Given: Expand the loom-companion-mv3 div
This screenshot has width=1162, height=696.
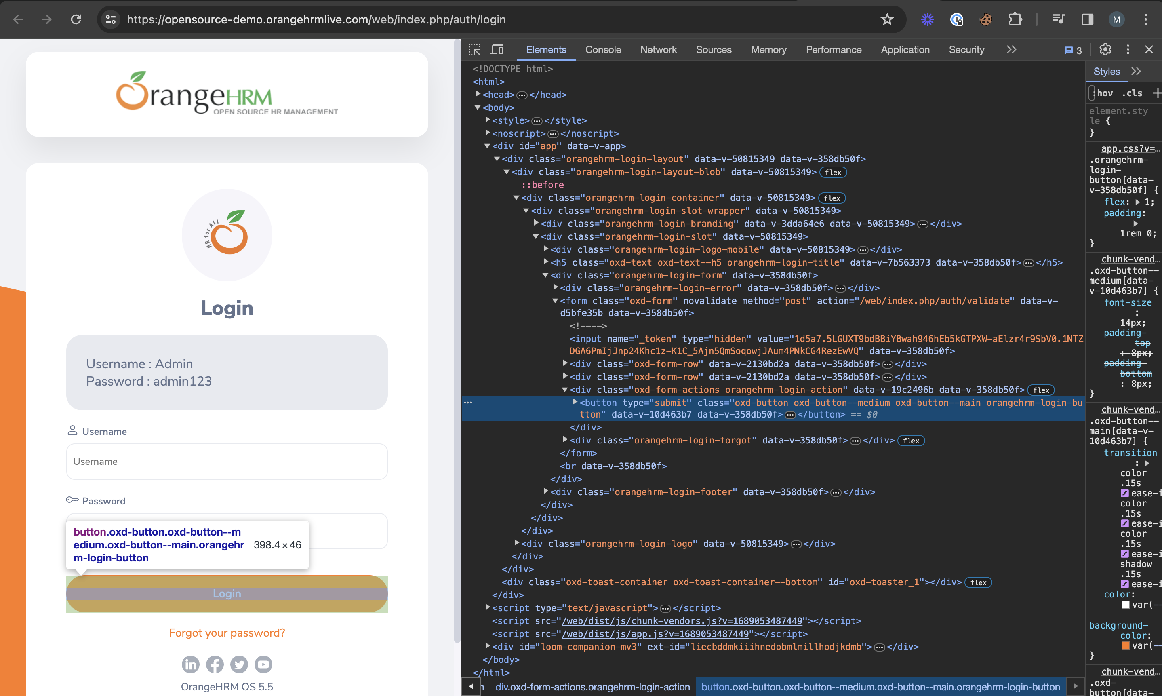Looking at the screenshot, I should 488,646.
